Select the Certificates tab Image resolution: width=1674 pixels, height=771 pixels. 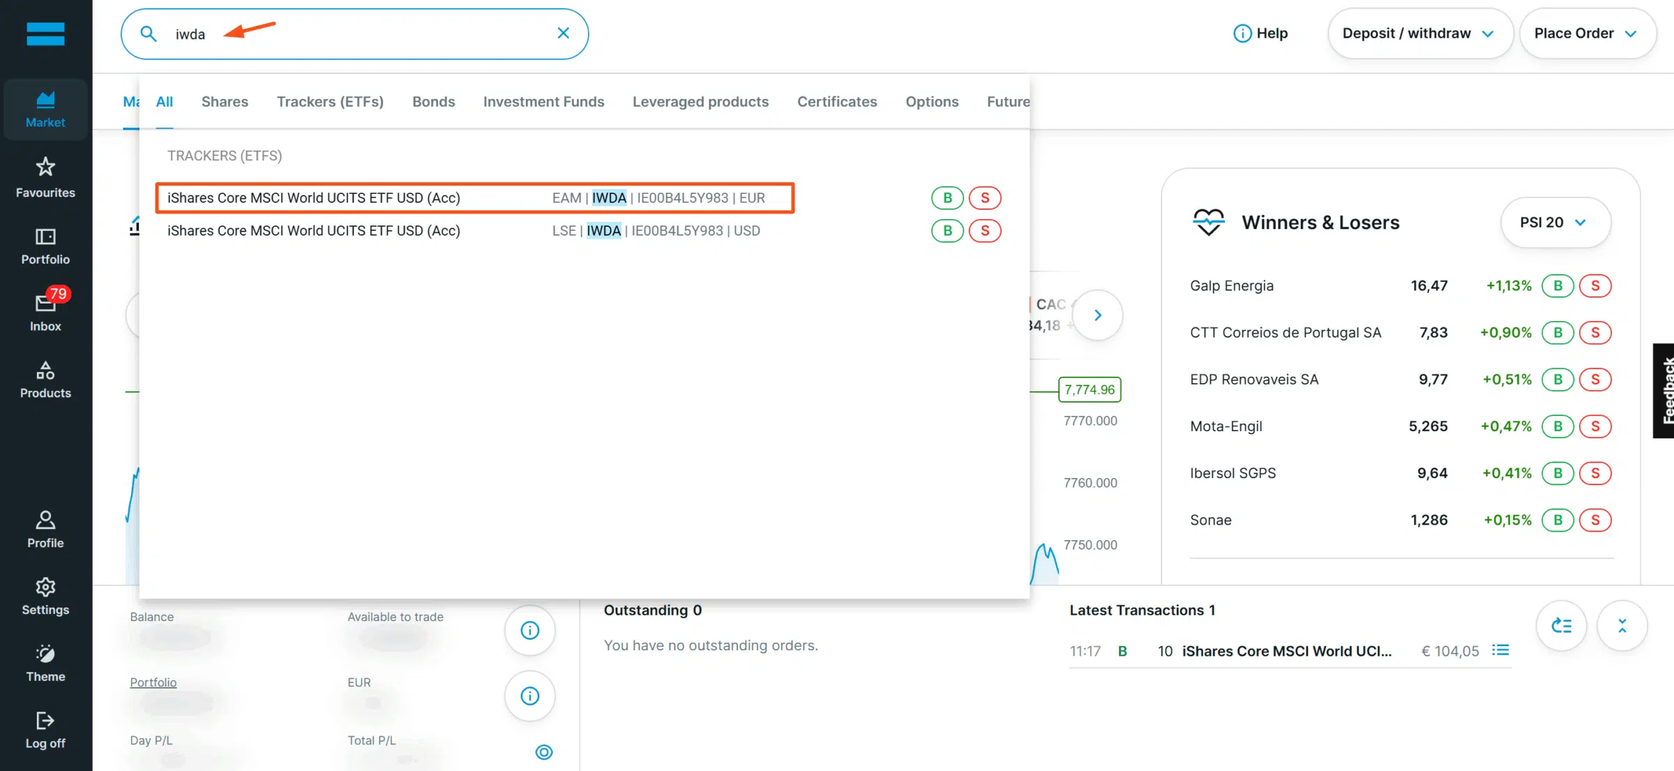(837, 102)
